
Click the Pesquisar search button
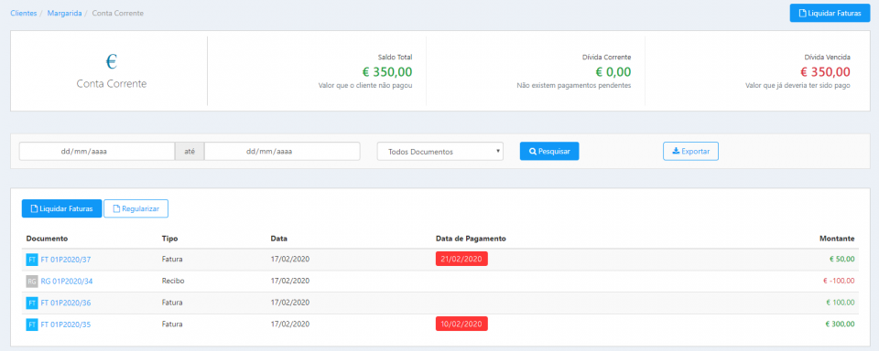pyautogui.click(x=549, y=151)
